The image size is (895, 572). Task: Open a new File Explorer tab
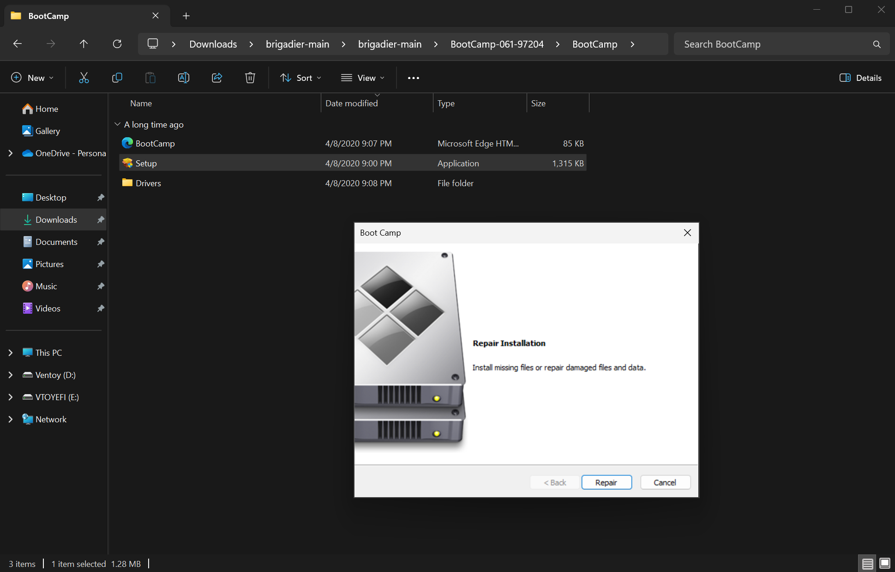pyautogui.click(x=186, y=15)
